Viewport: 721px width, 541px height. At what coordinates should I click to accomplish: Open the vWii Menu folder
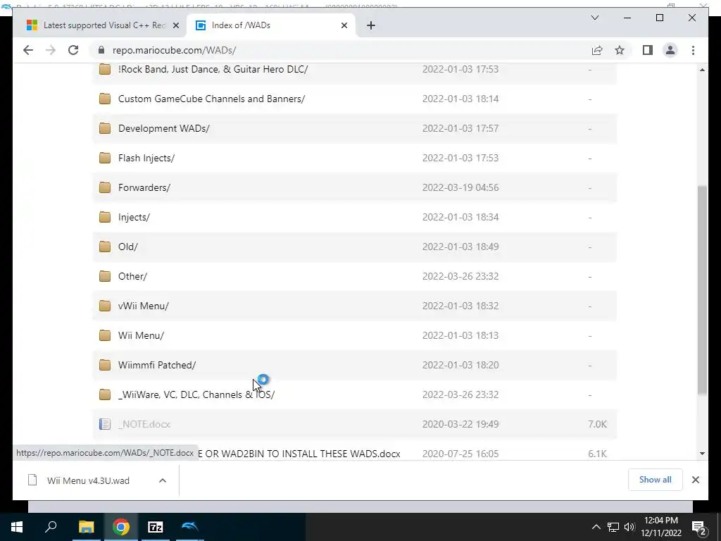point(144,306)
